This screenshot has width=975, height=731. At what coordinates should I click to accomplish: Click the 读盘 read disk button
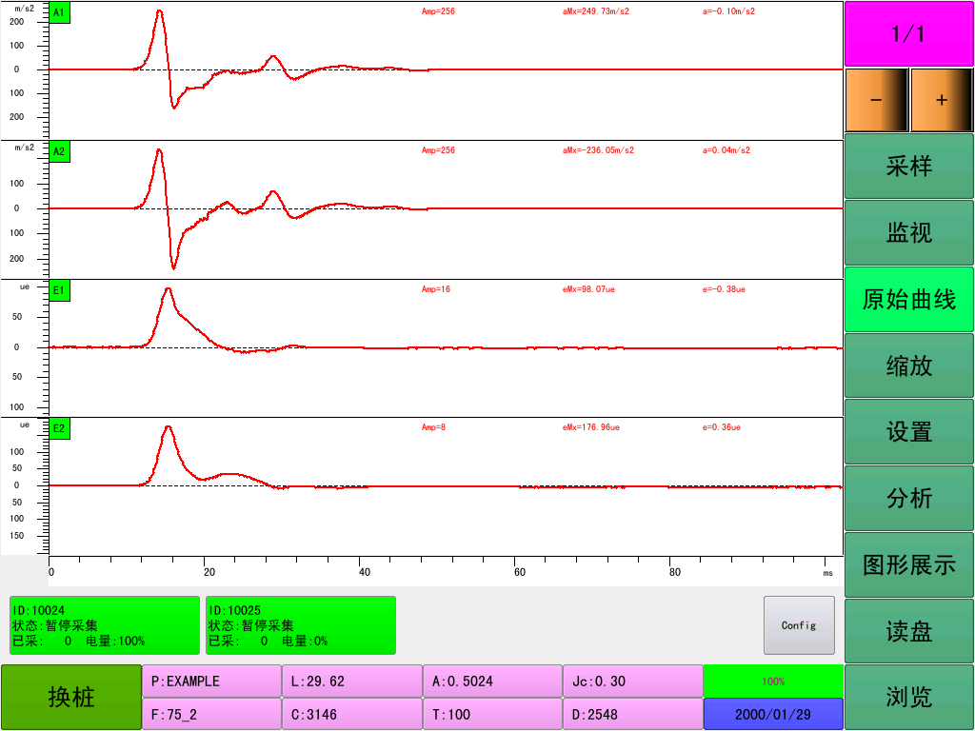tap(909, 631)
